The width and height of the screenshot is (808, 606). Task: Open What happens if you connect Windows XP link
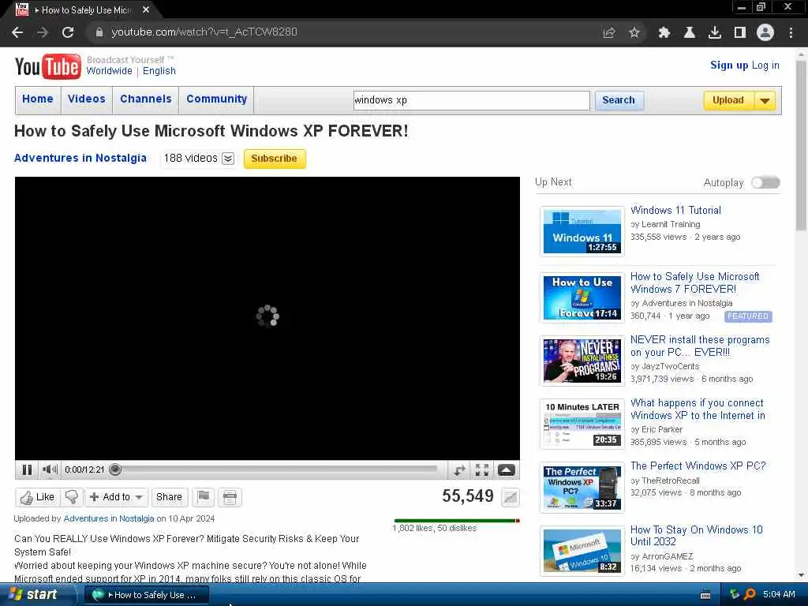698,410
